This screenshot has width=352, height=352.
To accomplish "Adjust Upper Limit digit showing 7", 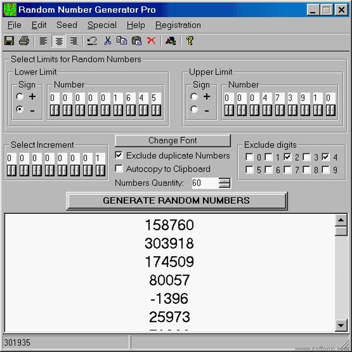I will (280, 110).
